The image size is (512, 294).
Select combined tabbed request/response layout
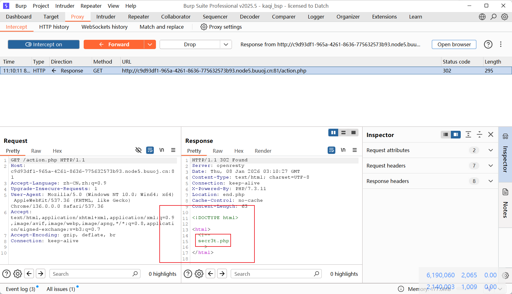pos(354,133)
